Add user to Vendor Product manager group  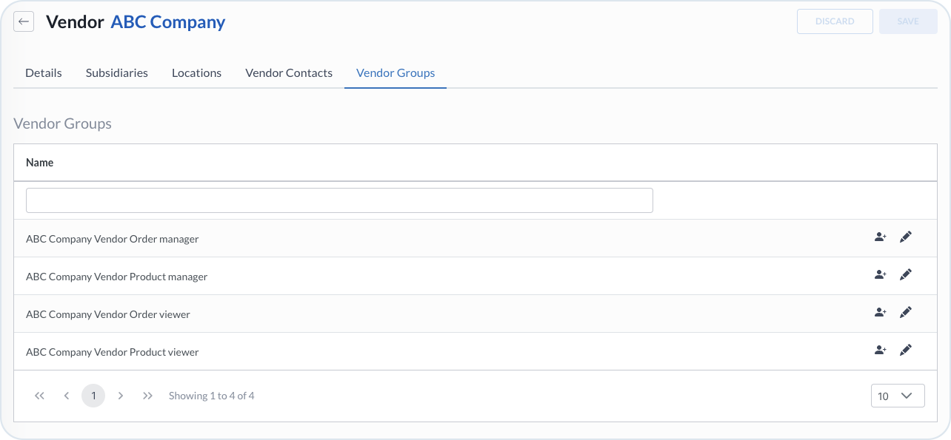880,275
